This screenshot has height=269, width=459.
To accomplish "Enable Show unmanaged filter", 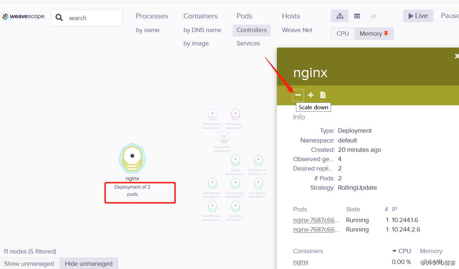I will [29, 264].
